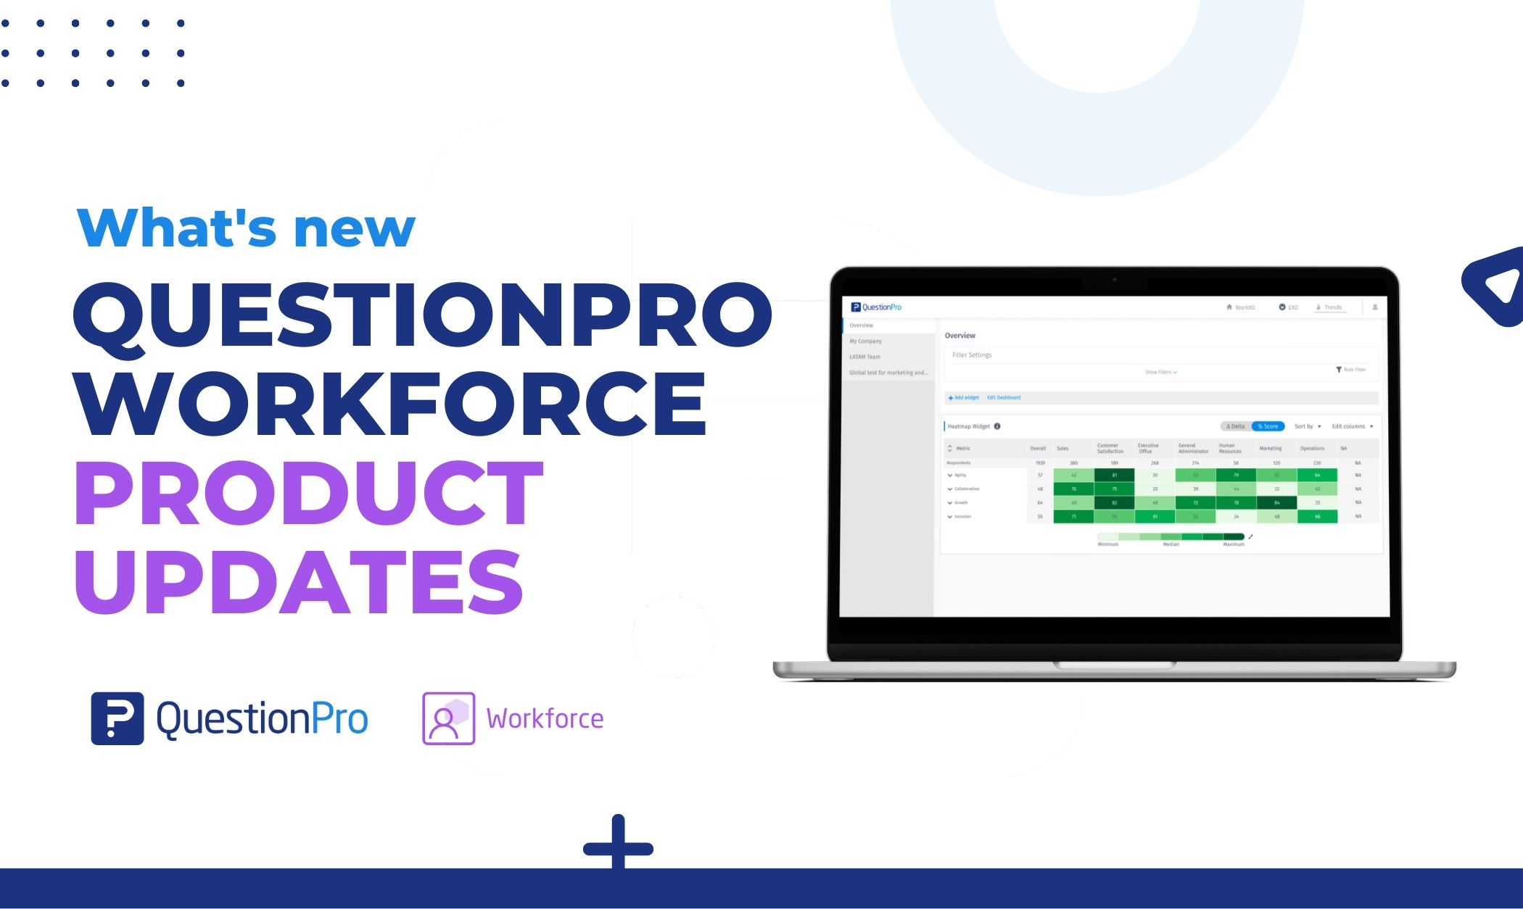
Task: Expand the My Company tree item
Action: coord(866,342)
